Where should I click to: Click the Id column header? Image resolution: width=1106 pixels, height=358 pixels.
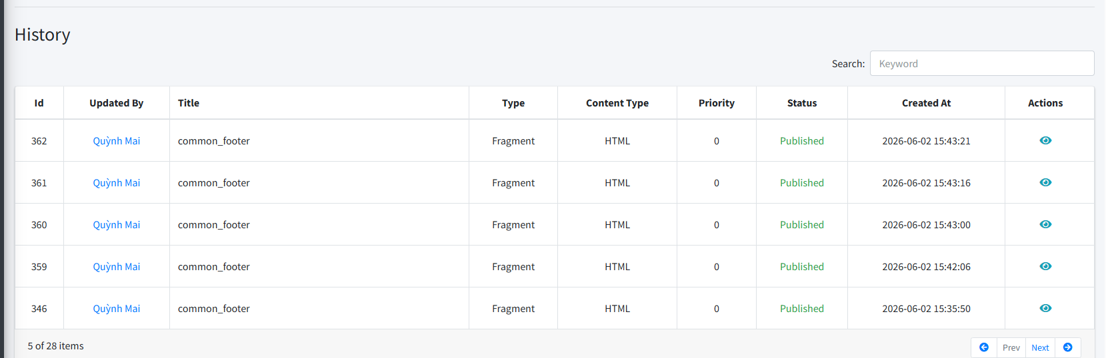39,103
